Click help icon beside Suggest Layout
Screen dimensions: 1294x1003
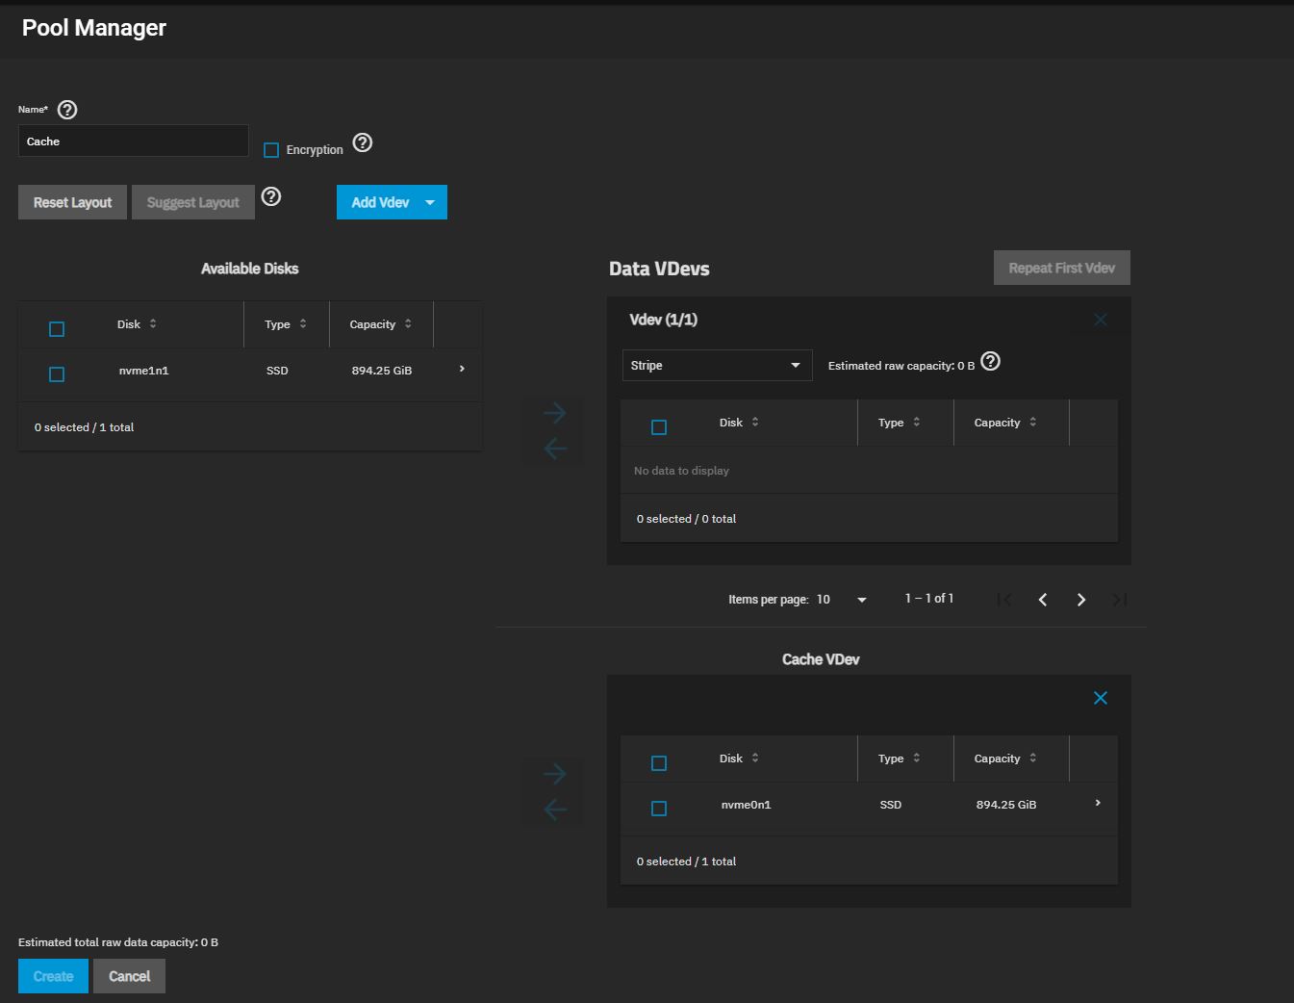click(x=271, y=197)
